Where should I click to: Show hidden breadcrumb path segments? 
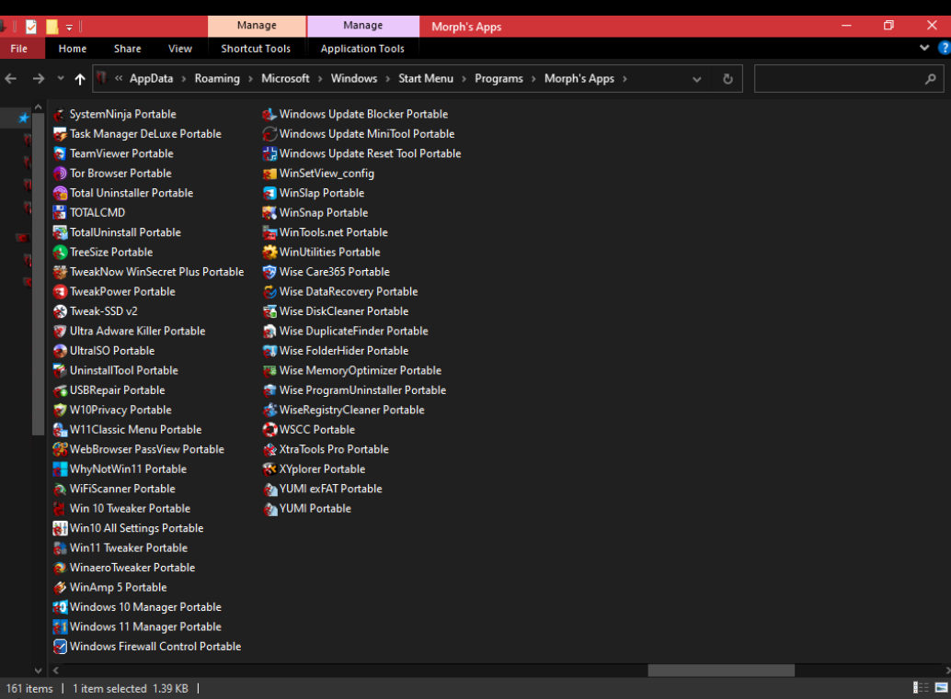point(119,78)
